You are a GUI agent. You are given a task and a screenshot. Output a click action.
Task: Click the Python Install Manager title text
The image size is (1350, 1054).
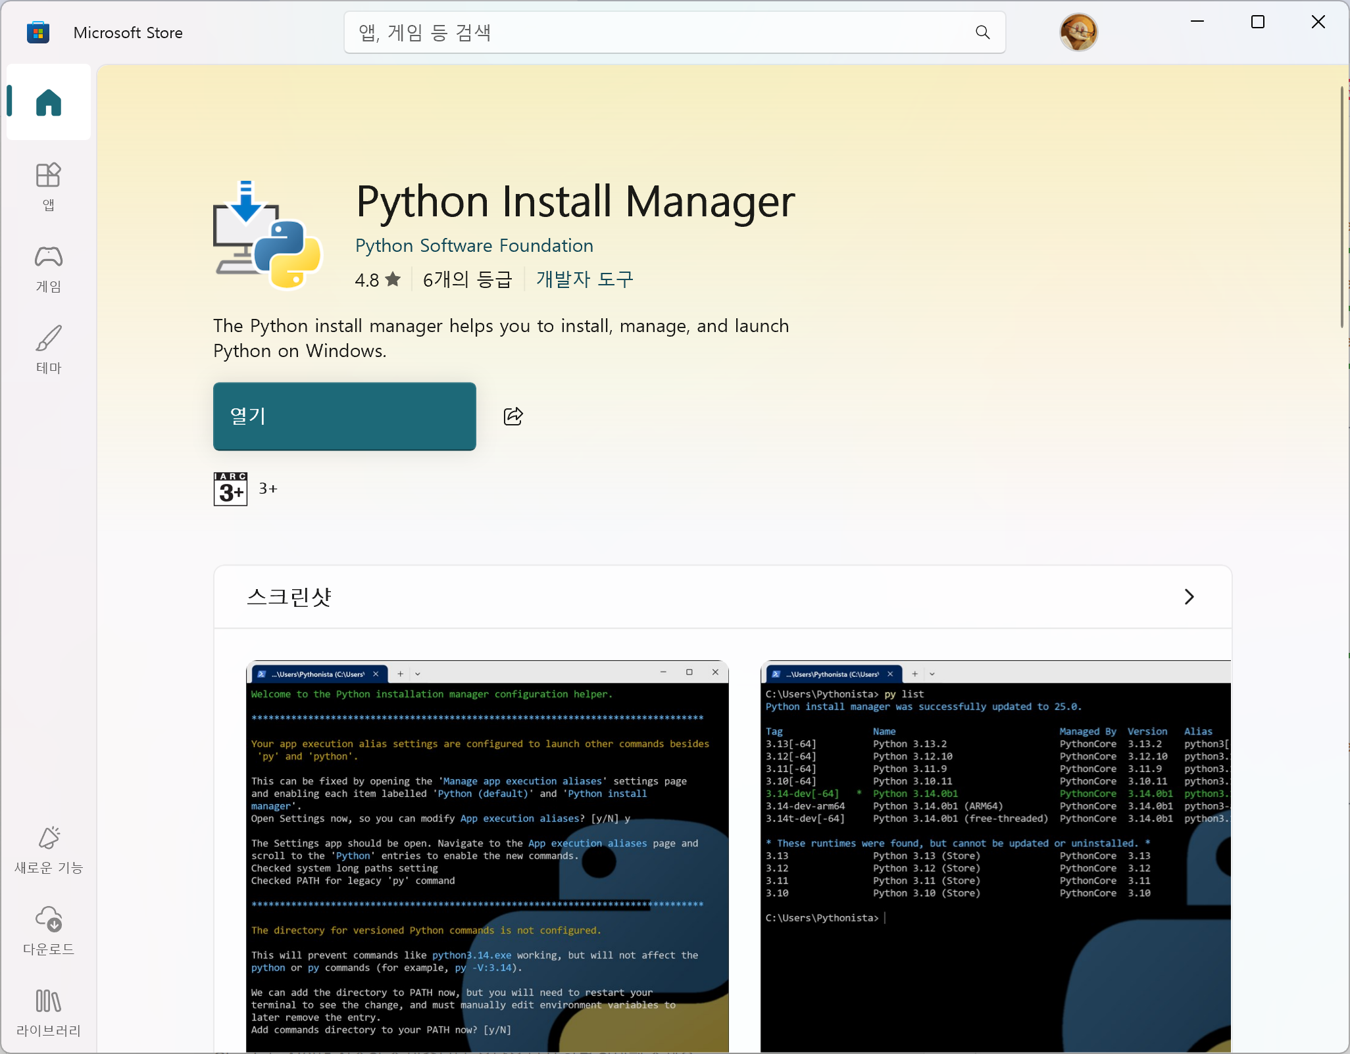pos(575,201)
